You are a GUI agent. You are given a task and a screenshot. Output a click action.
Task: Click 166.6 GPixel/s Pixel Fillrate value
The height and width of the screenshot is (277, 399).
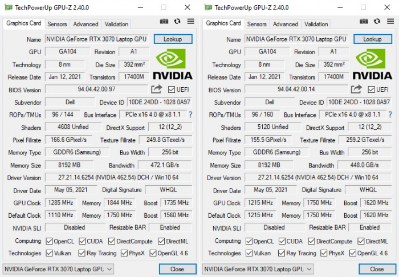pos(69,140)
